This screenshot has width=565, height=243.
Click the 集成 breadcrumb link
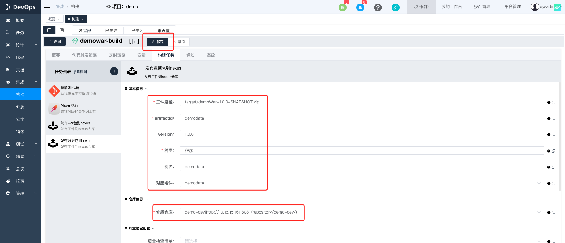60,6
